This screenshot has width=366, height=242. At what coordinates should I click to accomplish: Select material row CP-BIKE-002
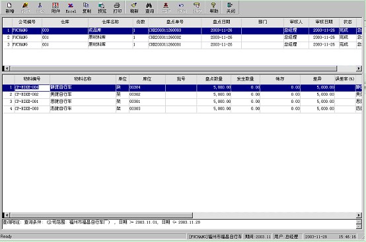(182, 94)
